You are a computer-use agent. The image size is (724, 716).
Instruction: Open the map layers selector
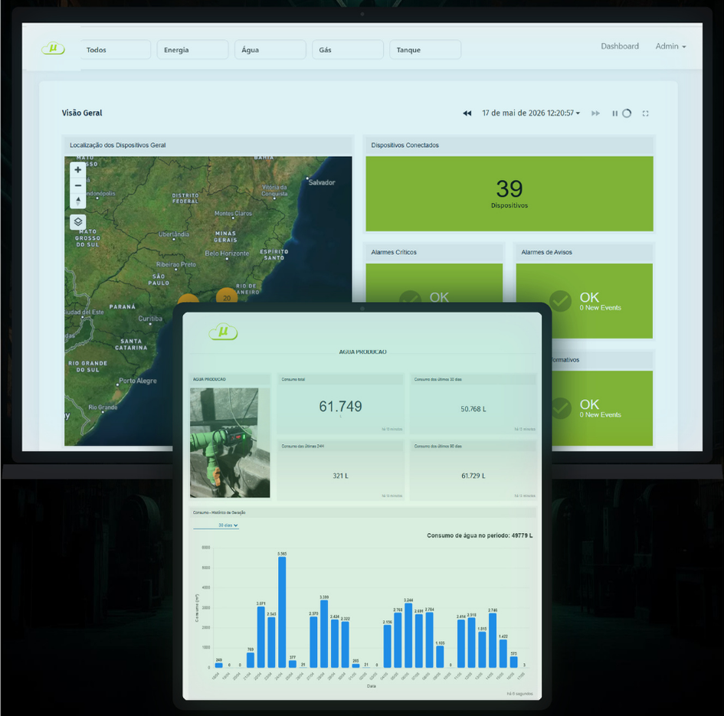(78, 221)
